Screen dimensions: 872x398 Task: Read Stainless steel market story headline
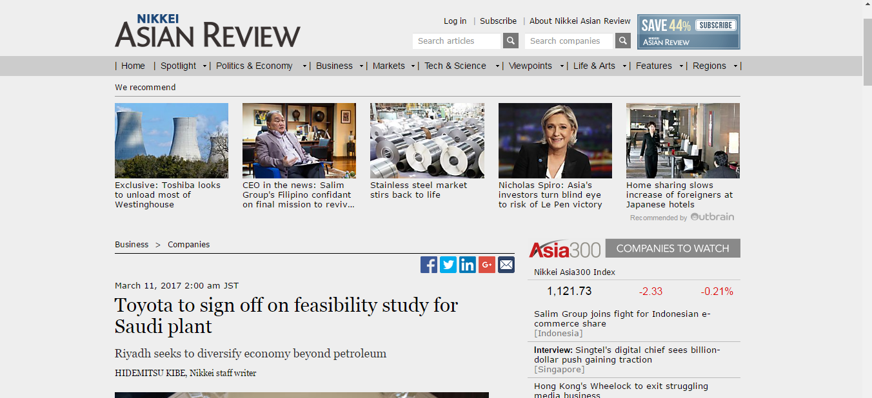[419, 190]
